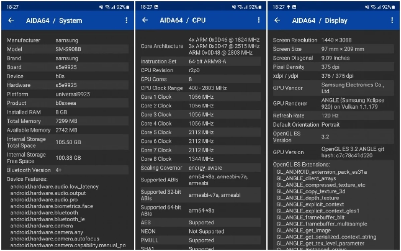Select Internal Storage Total Space 105.50 GB

[x=68, y=142]
